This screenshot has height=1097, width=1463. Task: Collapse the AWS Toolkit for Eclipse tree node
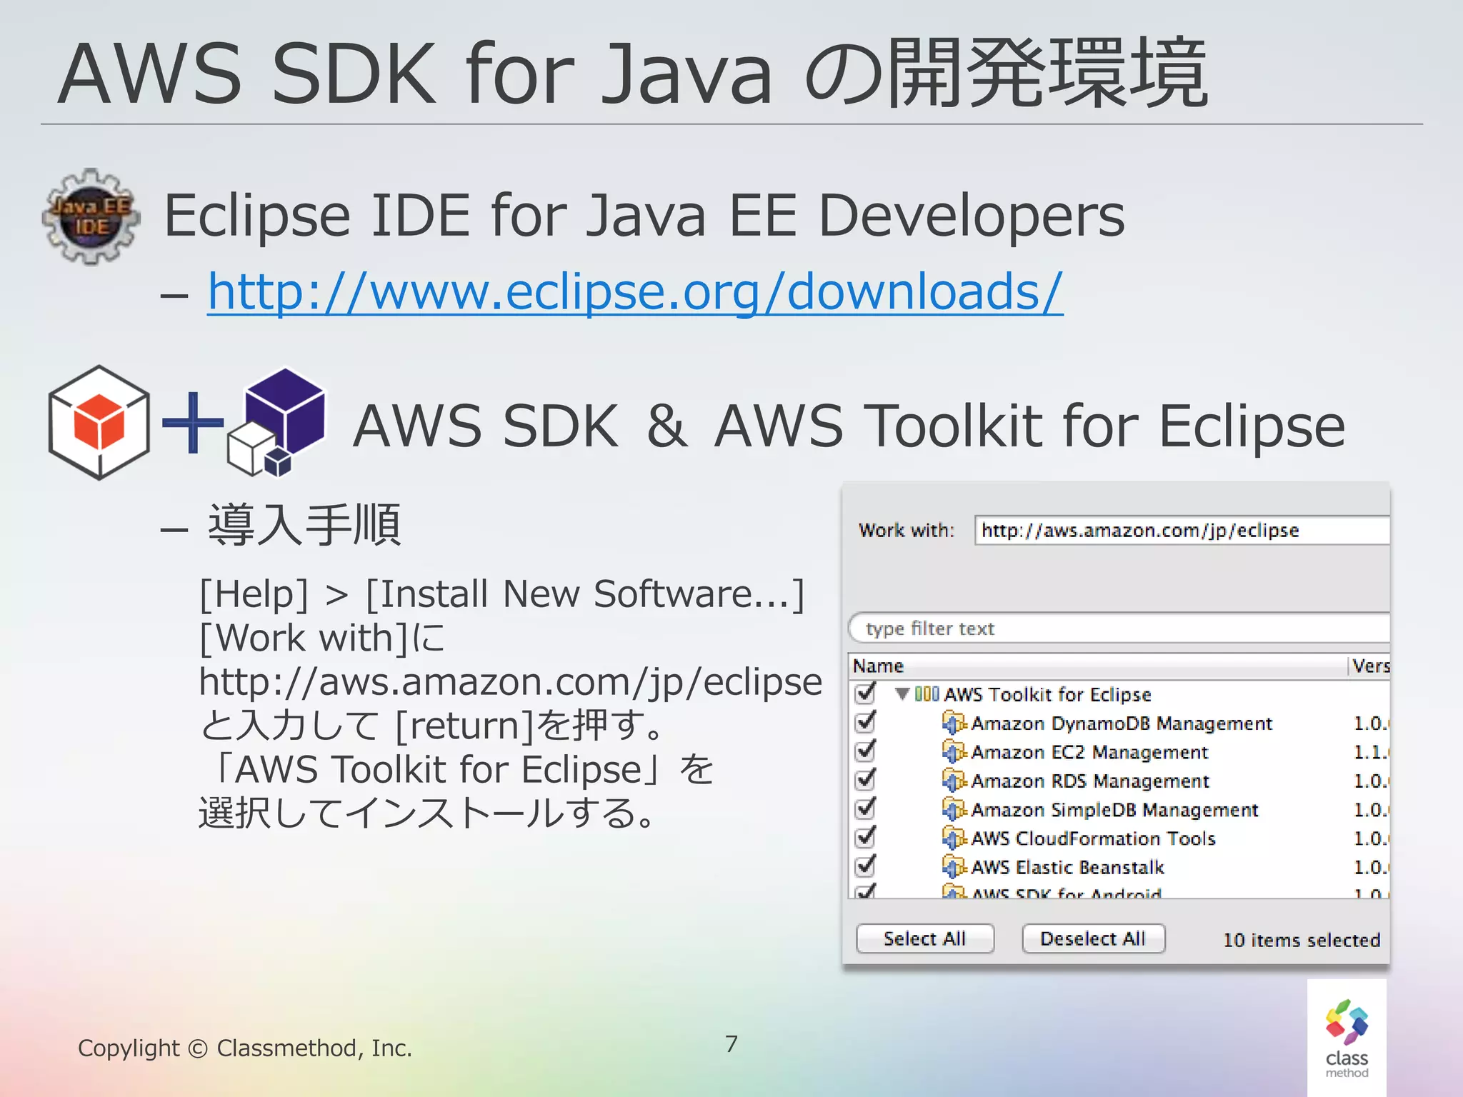point(902,693)
